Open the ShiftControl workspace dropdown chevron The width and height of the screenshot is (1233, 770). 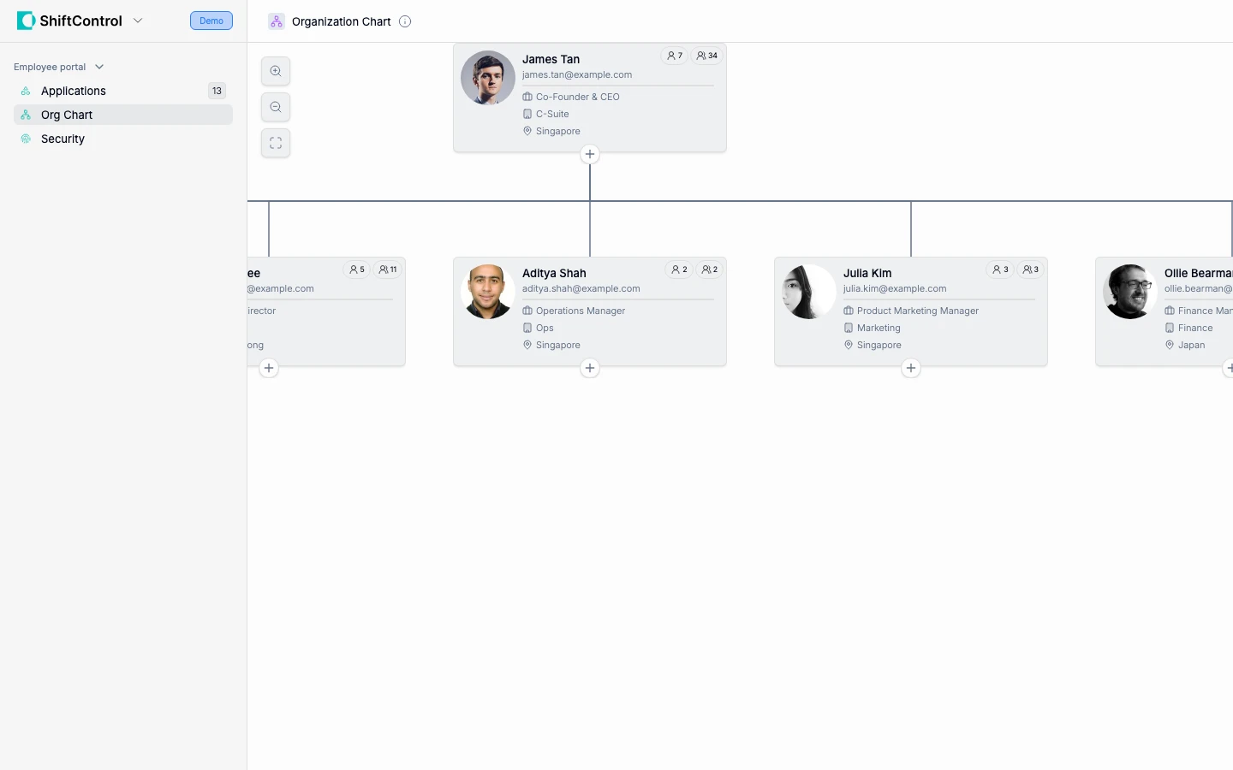coord(138,21)
